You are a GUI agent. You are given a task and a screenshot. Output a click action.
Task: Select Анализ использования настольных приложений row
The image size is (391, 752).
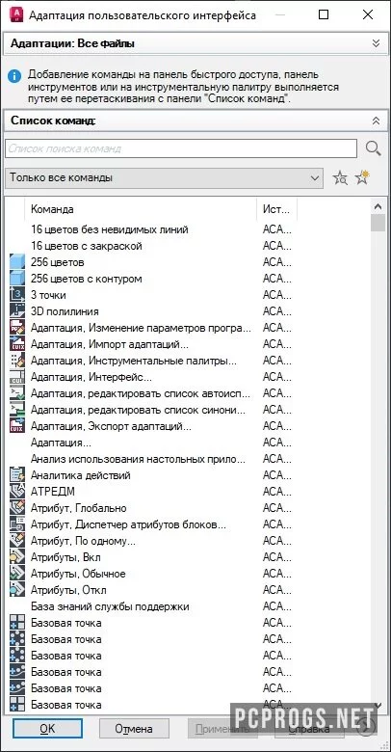tap(138, 459)
